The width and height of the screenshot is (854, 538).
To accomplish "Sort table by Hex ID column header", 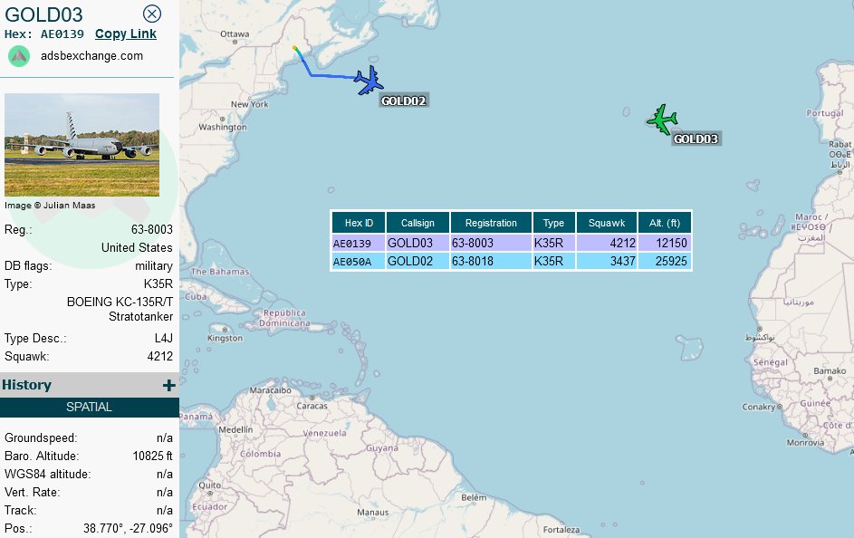I will [x=359, y=223].
